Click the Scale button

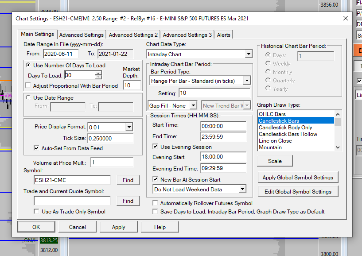click(x=275, y=161)
